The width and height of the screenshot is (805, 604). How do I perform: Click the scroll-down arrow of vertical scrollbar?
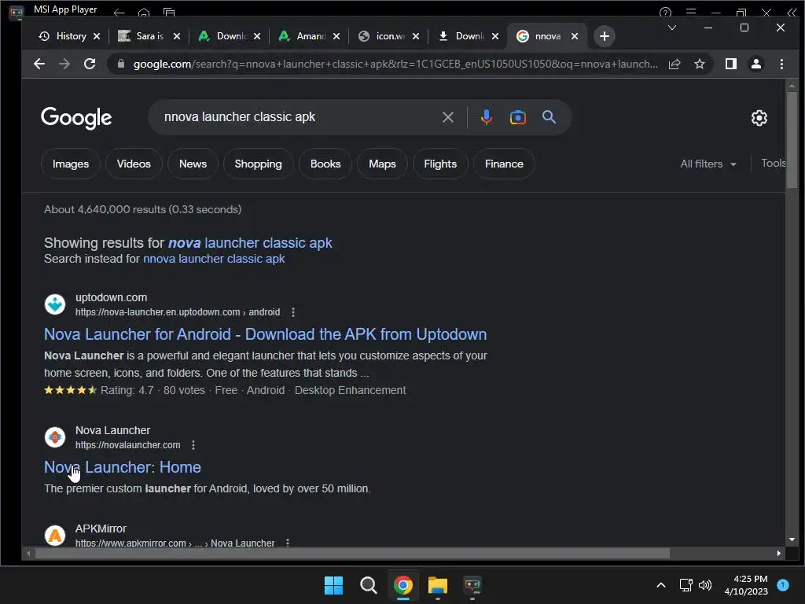(792, 540)
